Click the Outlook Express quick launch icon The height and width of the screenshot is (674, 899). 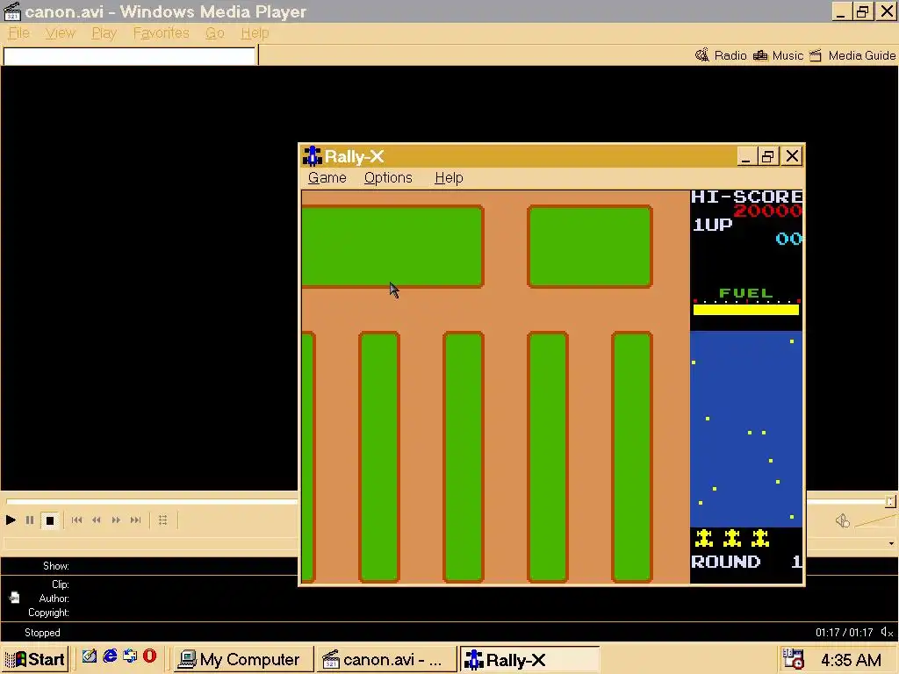(x=130, y=656)
